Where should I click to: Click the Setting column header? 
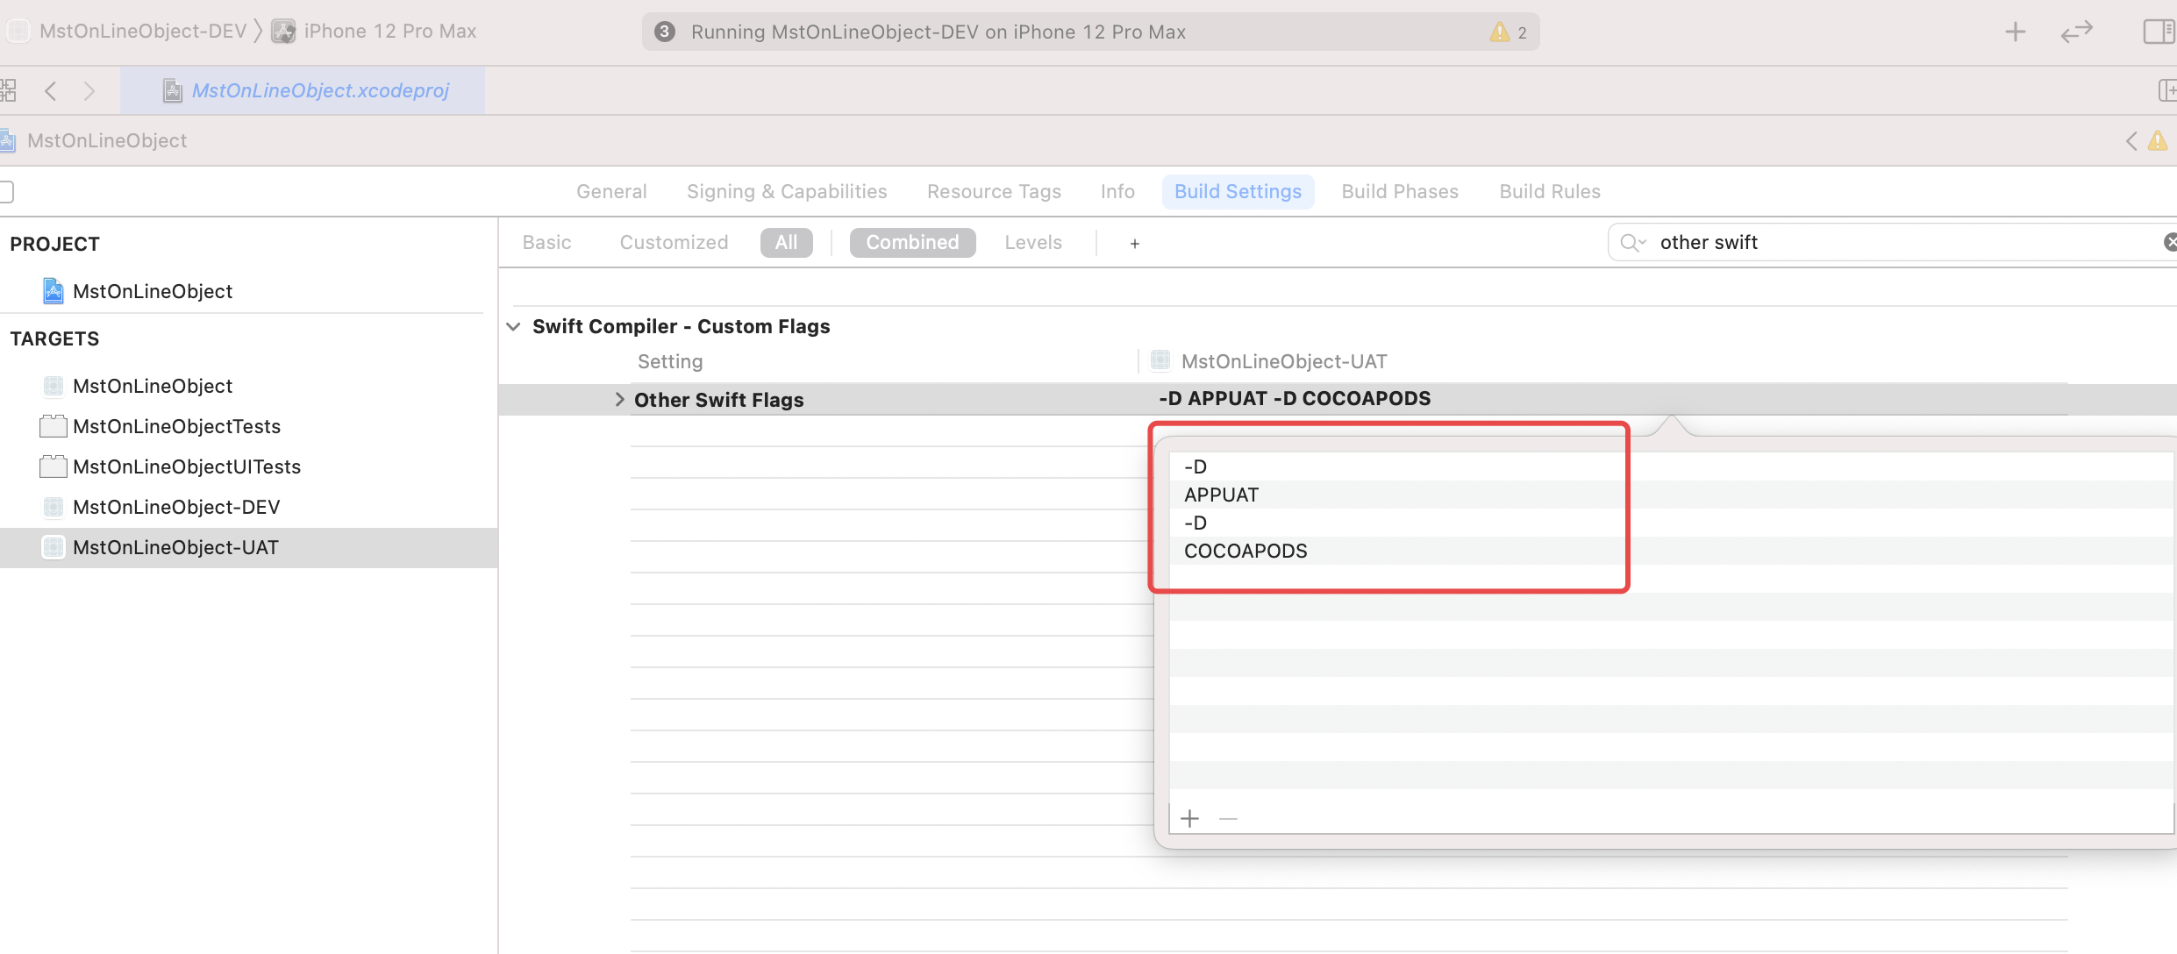point(670,361)
